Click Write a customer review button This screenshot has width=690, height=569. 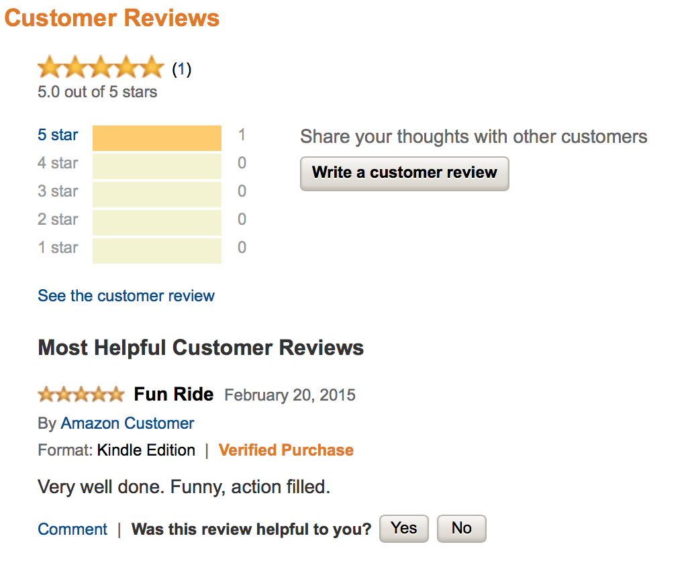tap(405, 173)
